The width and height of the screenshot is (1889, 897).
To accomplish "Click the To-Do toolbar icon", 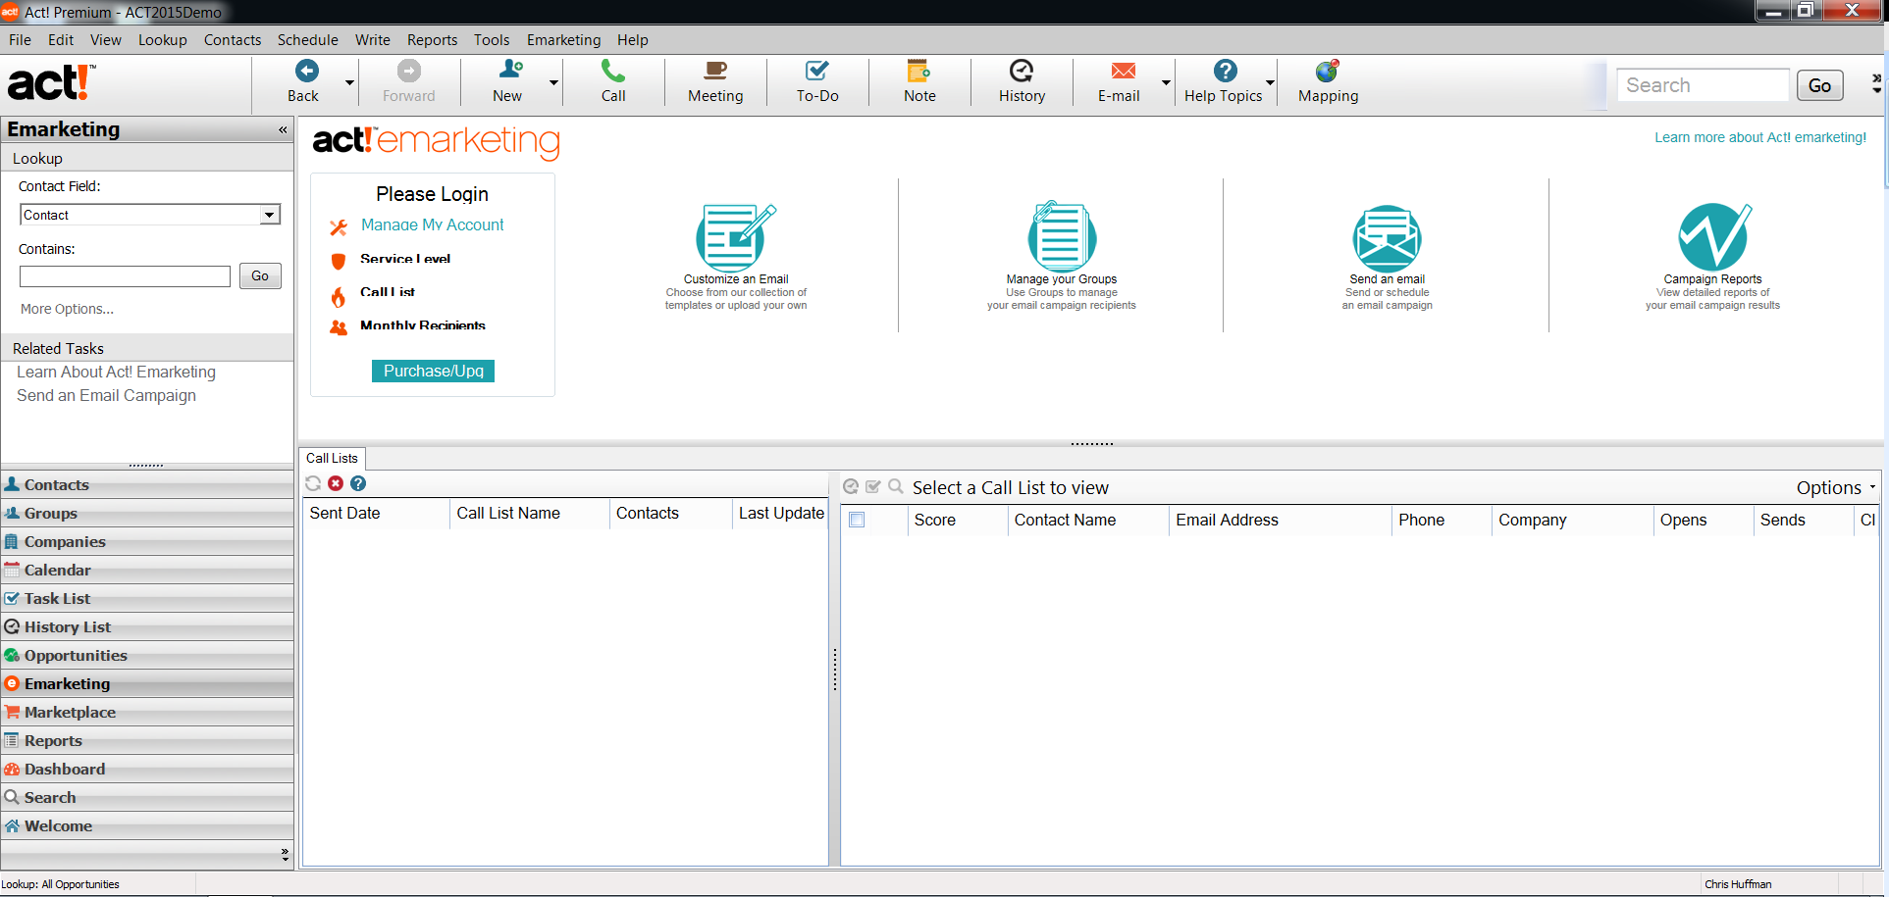I will pos(817,71).
